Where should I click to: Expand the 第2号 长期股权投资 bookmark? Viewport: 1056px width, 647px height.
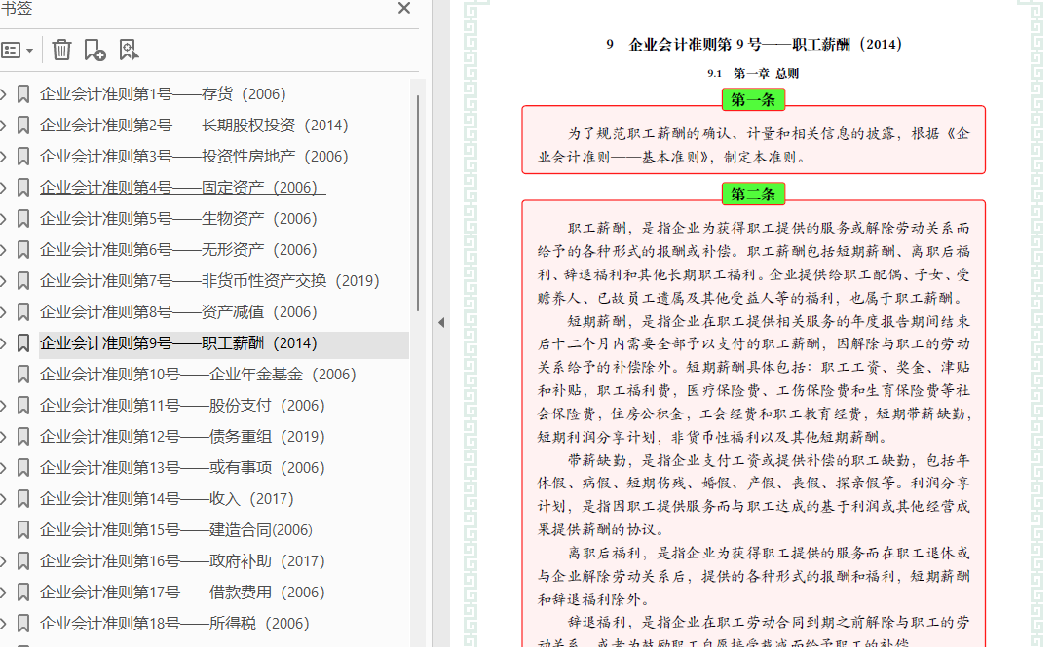[x=4, y=126]
